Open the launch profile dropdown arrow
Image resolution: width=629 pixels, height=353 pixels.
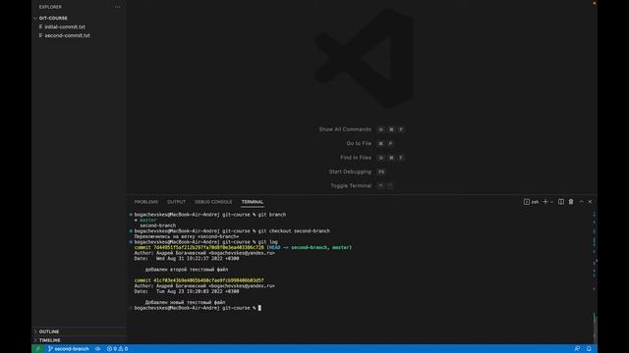(552, 202)
